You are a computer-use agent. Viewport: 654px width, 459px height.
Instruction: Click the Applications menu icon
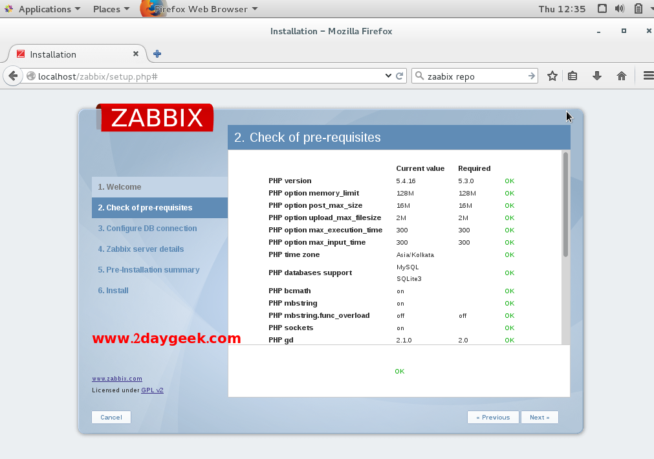coord(9,9)
